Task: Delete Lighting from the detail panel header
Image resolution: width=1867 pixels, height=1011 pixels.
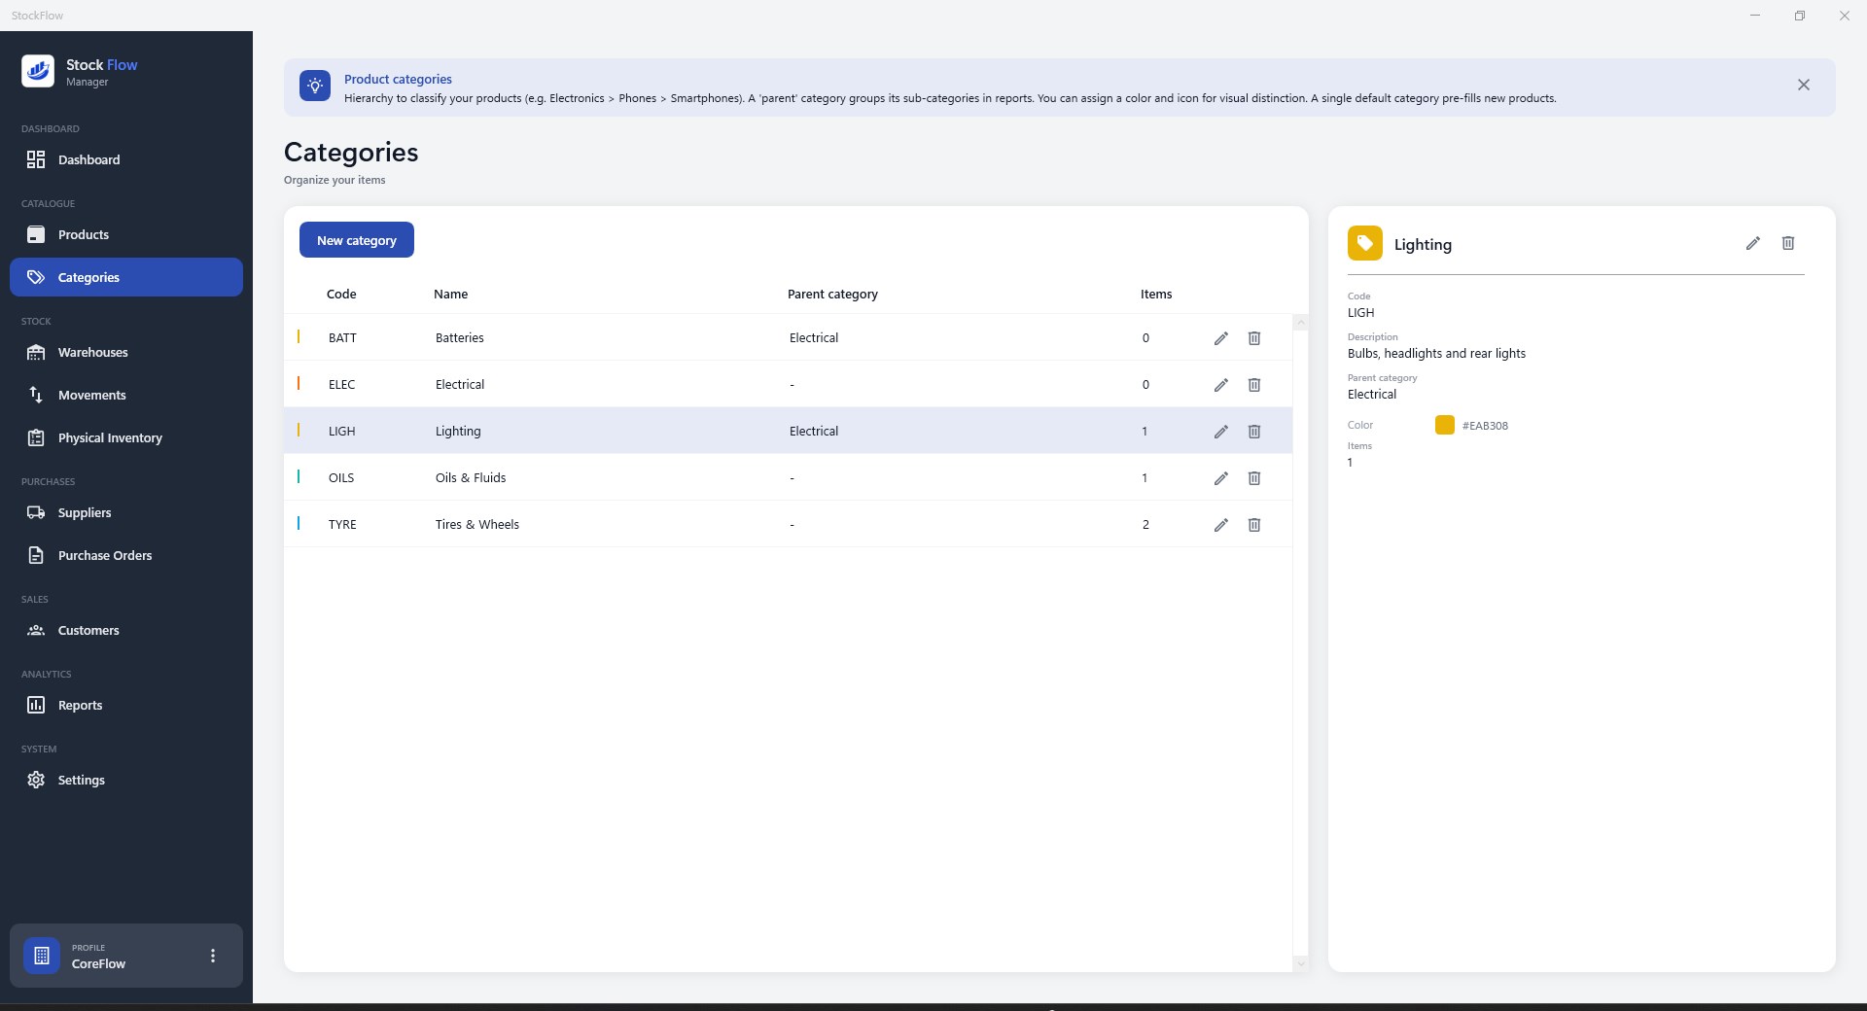Action: pos(1788,243)
